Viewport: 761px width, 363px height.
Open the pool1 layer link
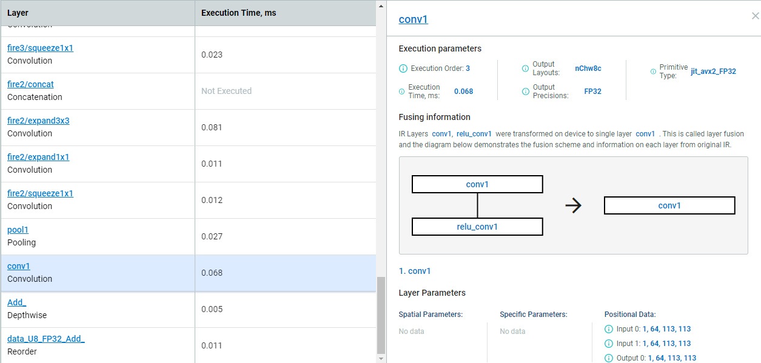(x=18, y=230)
